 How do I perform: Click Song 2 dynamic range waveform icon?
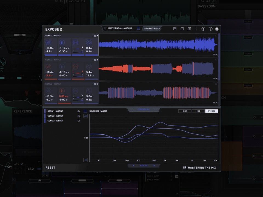click(x=89, y=91)
